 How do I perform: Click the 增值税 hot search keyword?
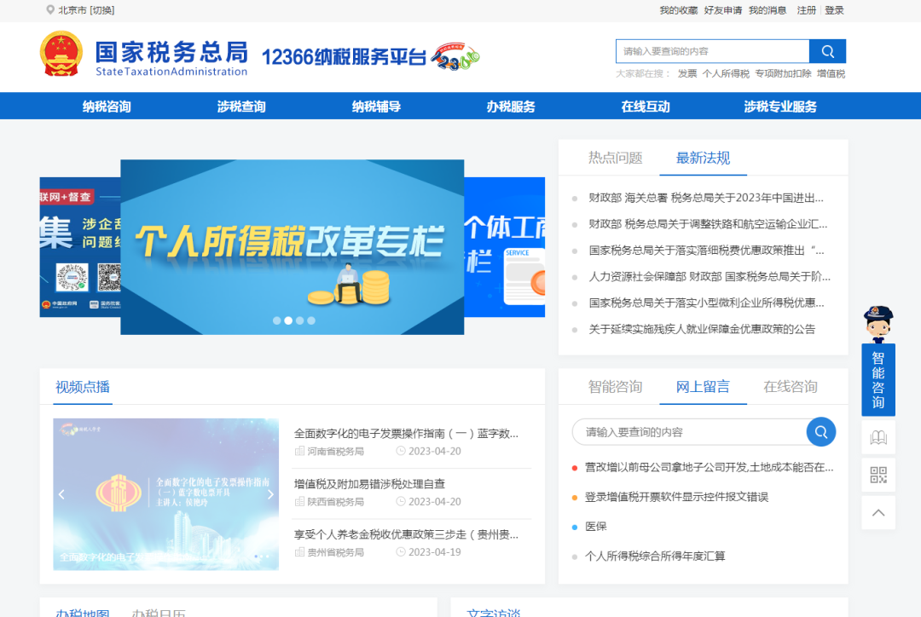[x=831, y=73]
